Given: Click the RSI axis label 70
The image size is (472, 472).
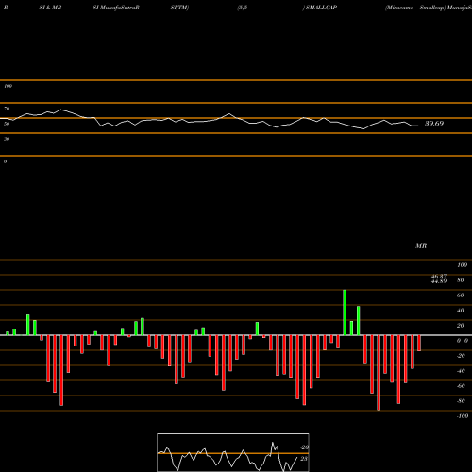Looking at the screenshot, I should click(x=7, y=109).
